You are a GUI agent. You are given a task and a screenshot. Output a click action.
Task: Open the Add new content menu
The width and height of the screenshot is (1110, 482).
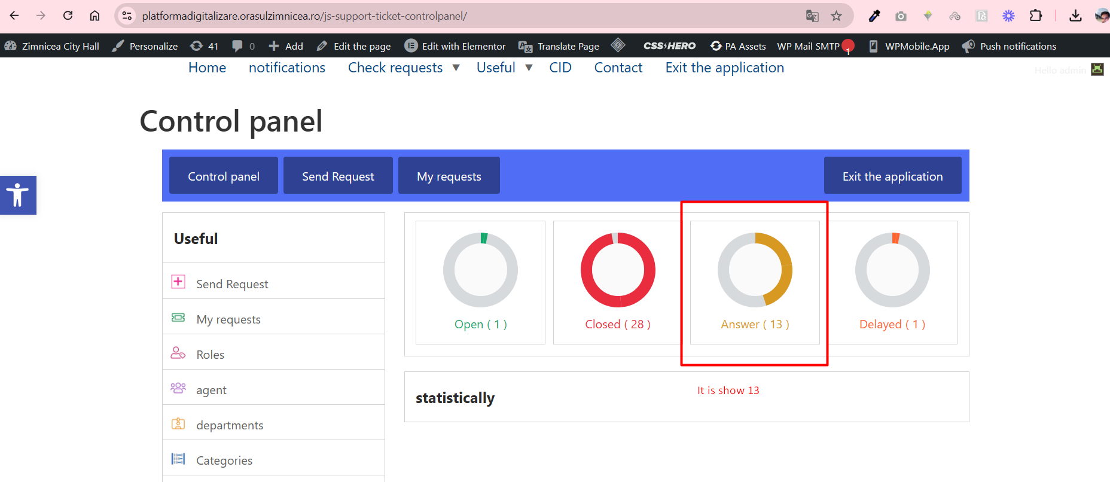pos(286,46)
